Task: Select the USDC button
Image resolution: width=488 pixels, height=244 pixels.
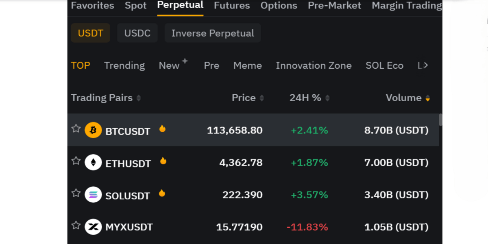Action: (x=137, y=33)
